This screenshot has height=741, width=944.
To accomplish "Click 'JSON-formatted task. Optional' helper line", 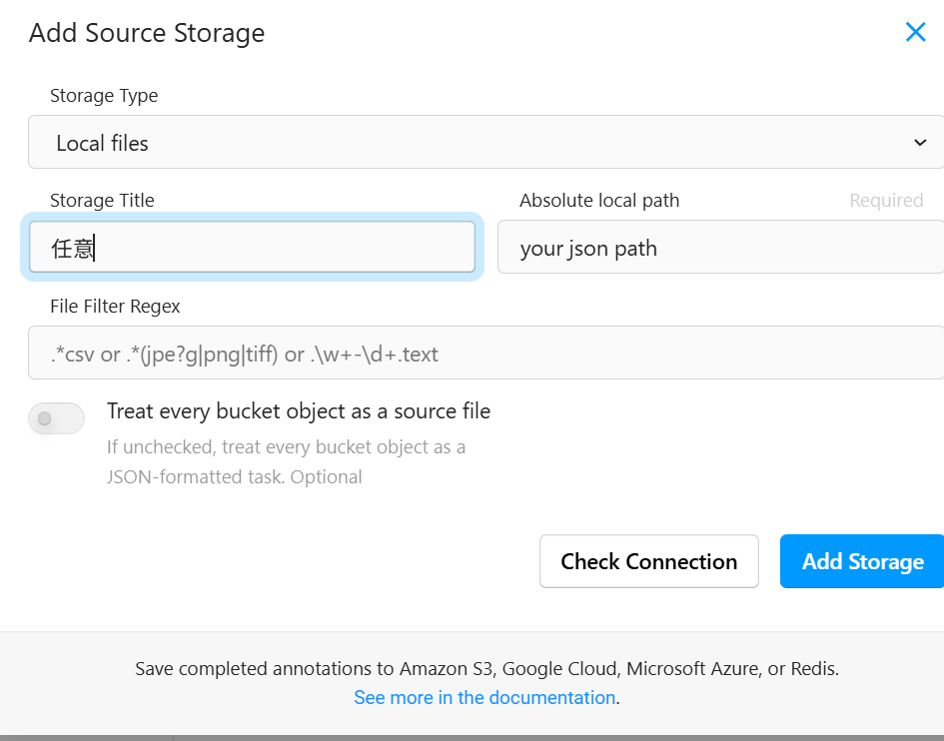I will point(234,477).
